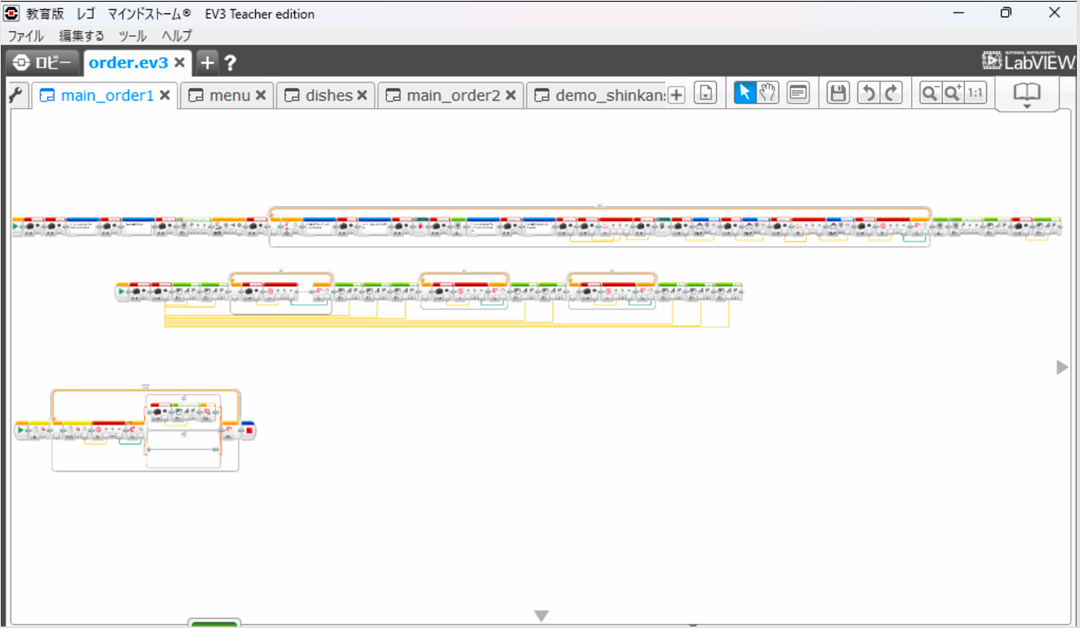Zoom out of the programming canvas
Screen dimensions: 1080x628
tap(929, 94)
